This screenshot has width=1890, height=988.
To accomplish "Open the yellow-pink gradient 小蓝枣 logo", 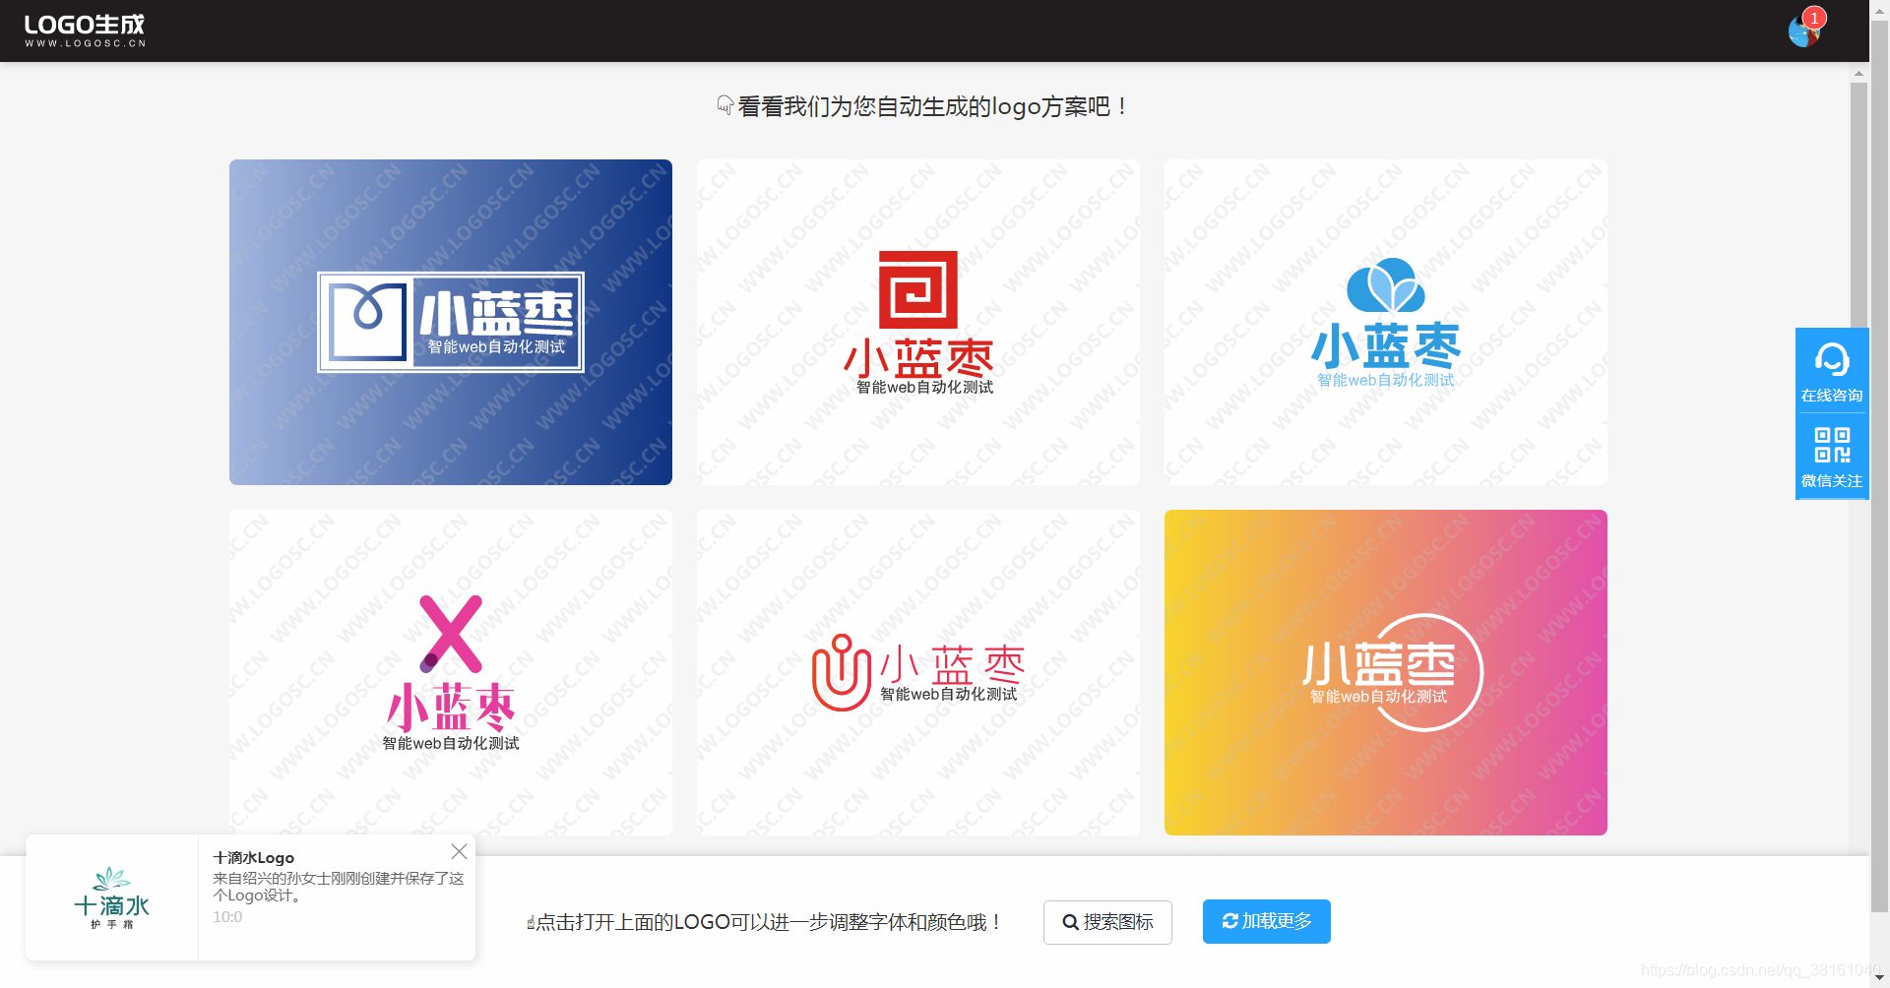I will 1384,672.
